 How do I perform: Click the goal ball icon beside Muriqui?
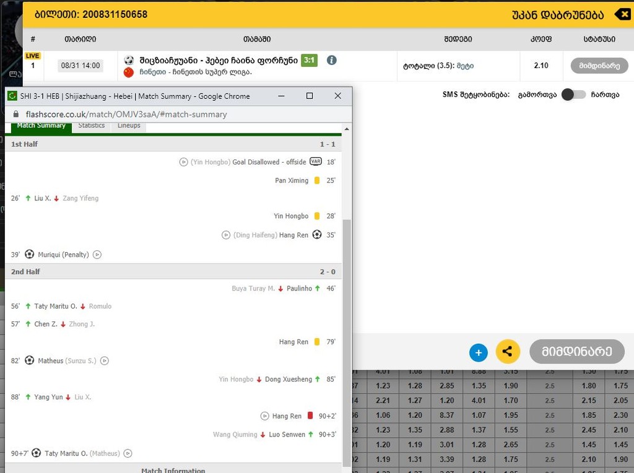30,254
